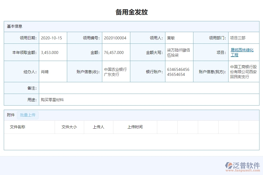
Task: Select the 领用日期 date 2020-10-15
Action: (x=52, y=38)
